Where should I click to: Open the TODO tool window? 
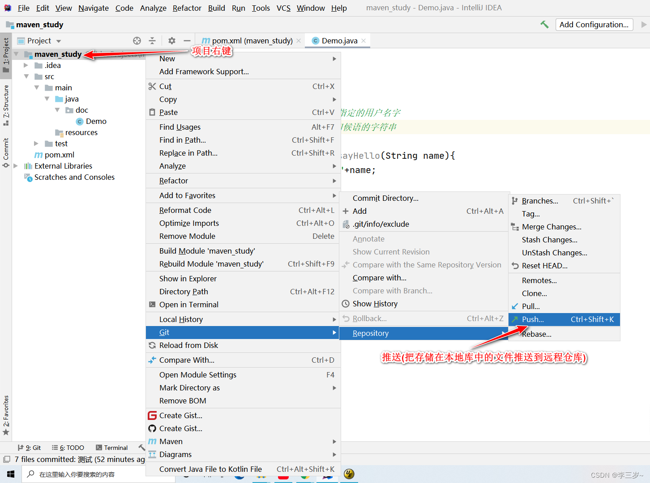[x=68, y=447]
